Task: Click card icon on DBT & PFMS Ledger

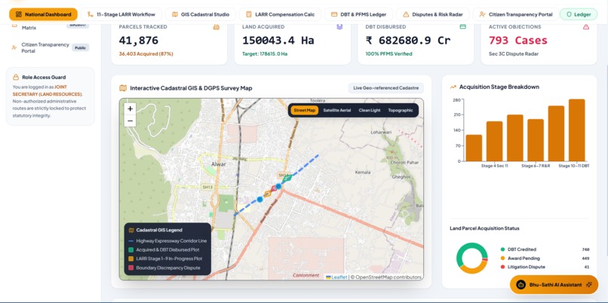Action: [334, 14]
